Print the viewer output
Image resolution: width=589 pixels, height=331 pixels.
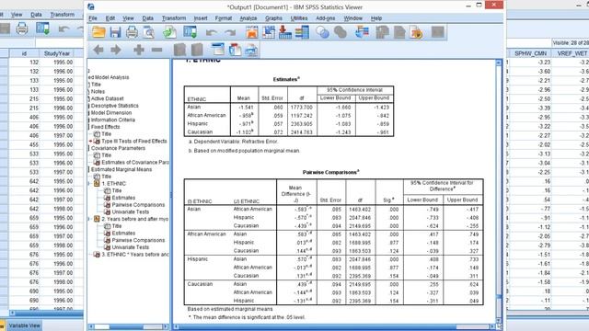[x=132, y=32]
